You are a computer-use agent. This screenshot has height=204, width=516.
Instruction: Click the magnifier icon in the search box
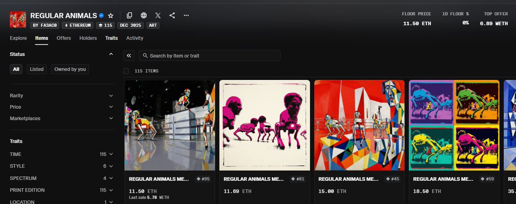[145, 56]
